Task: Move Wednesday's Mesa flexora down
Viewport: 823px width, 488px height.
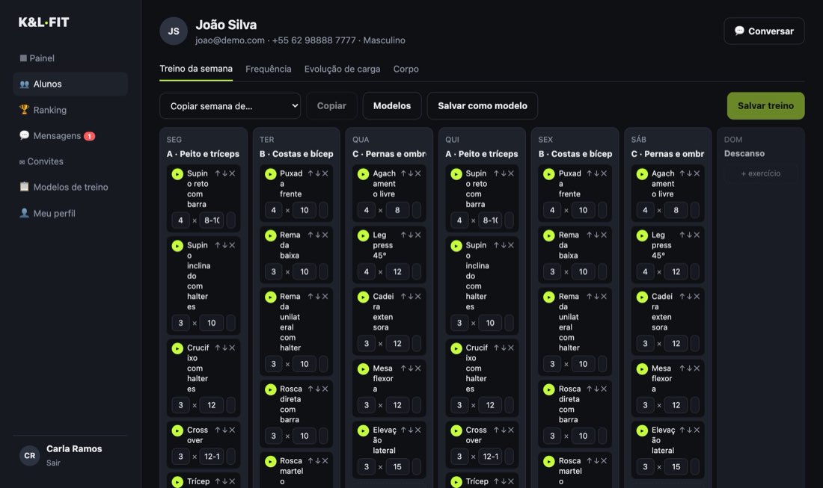Action: pyautogui.click(x=411, y=368)
